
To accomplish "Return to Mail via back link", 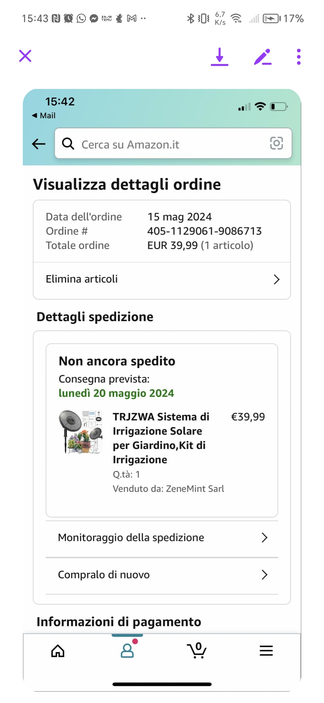I will [x=44, y=116].
